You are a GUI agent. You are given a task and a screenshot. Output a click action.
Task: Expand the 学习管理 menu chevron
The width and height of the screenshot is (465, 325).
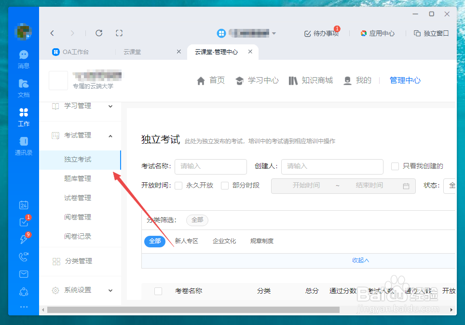(110, 106)
